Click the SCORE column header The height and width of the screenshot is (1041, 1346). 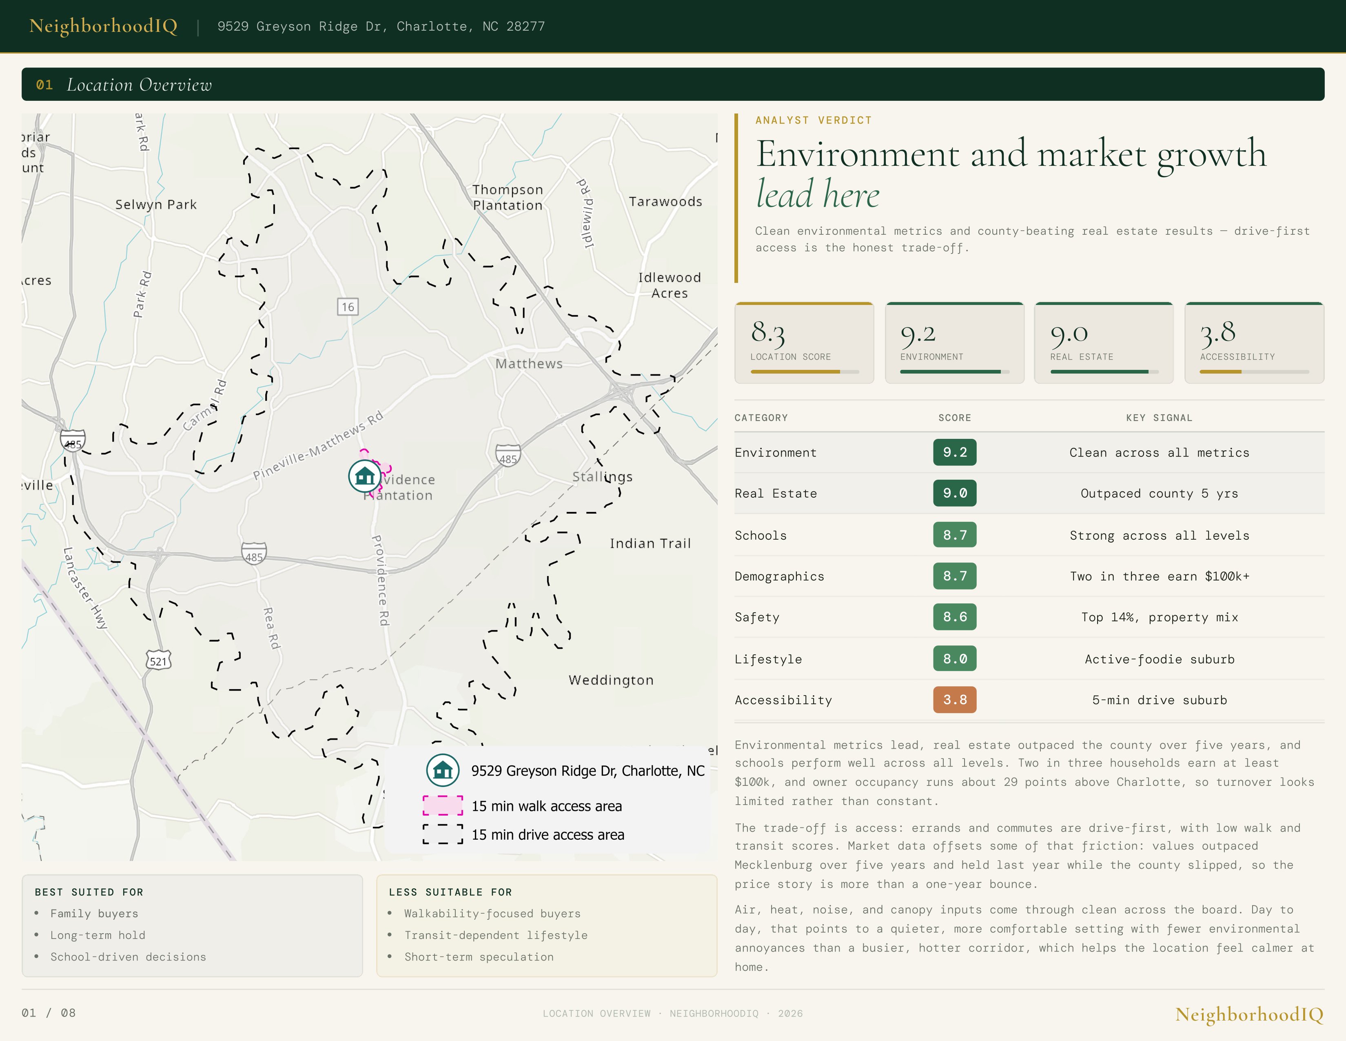[955, 418]
